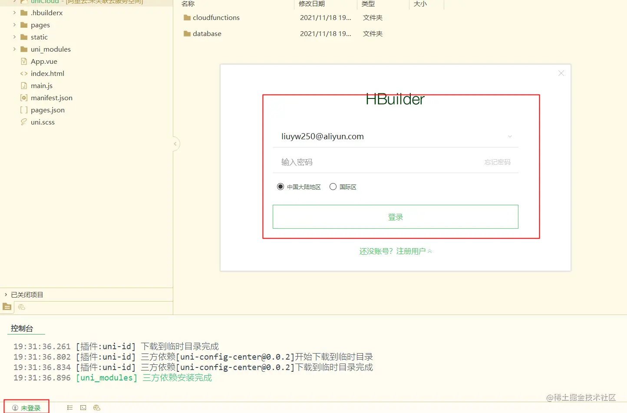Select the index.html file icon
Viewport: 627px width, 413px height.
pos(24,74)
